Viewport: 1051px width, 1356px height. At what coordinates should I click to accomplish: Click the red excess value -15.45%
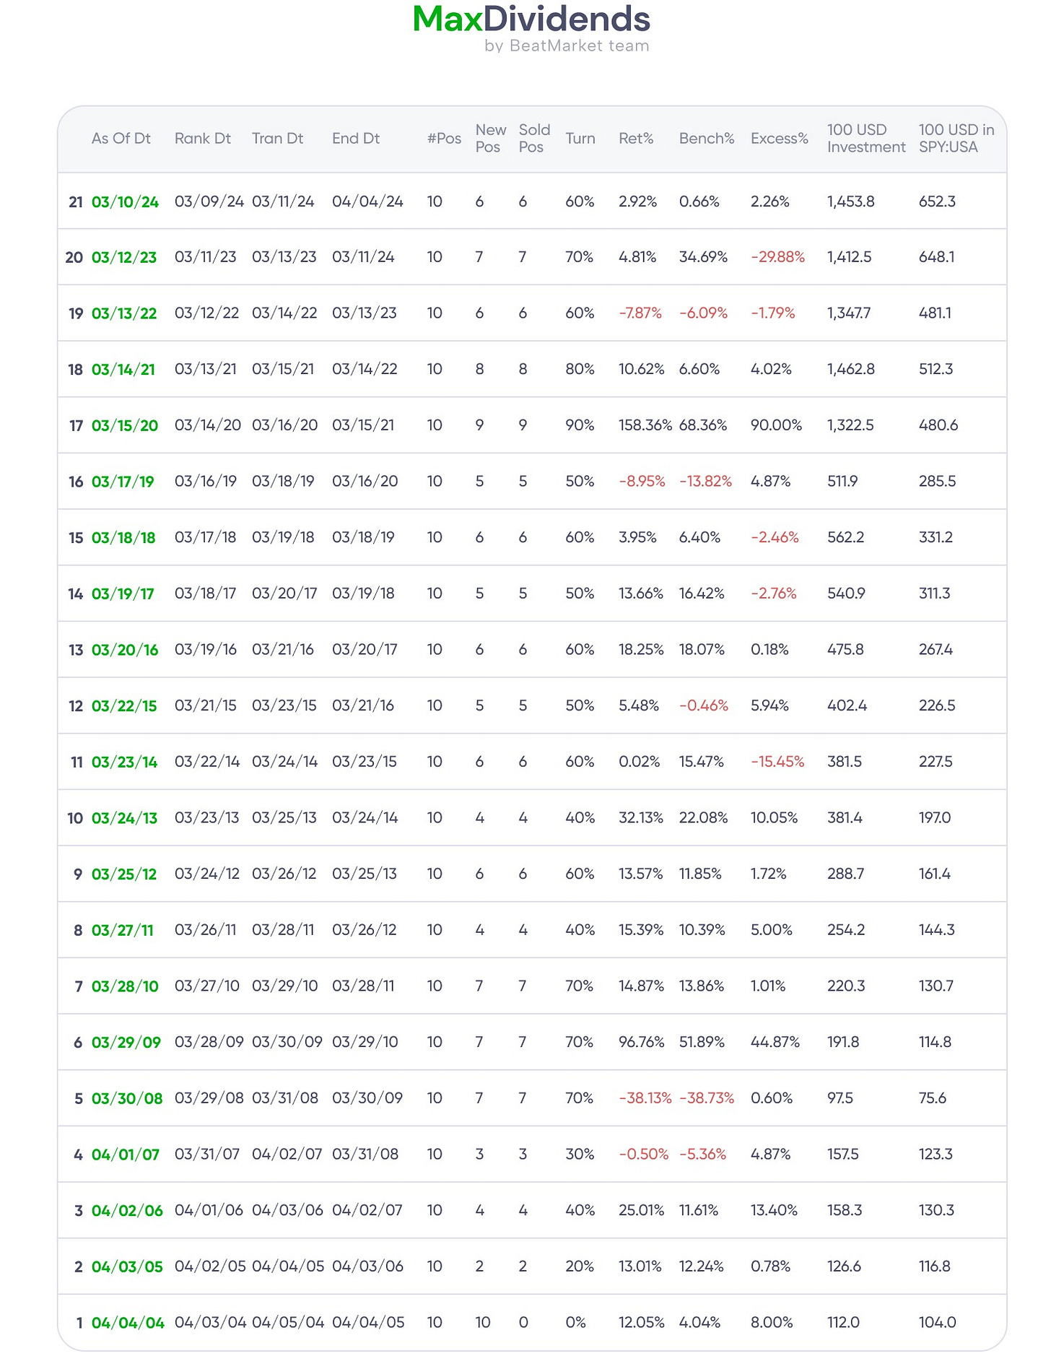point(777,762)
